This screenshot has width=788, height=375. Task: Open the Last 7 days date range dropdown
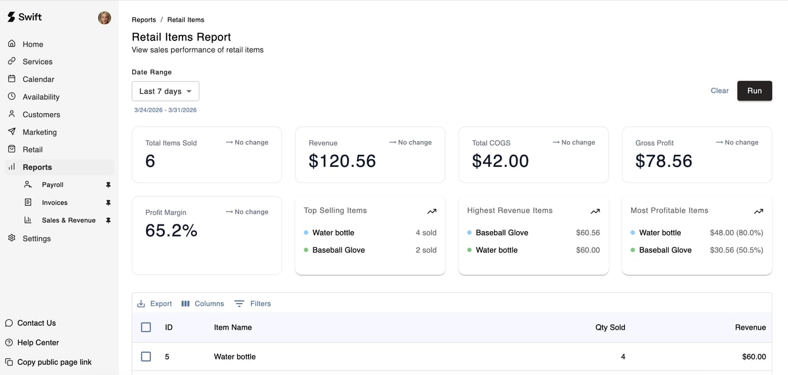tap(165, 91)
